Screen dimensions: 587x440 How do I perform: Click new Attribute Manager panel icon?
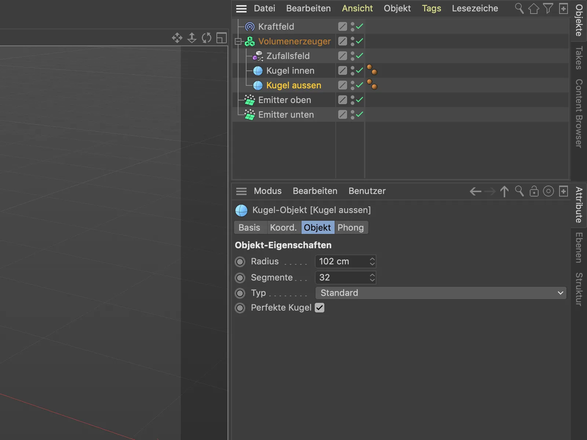(564, 191)
